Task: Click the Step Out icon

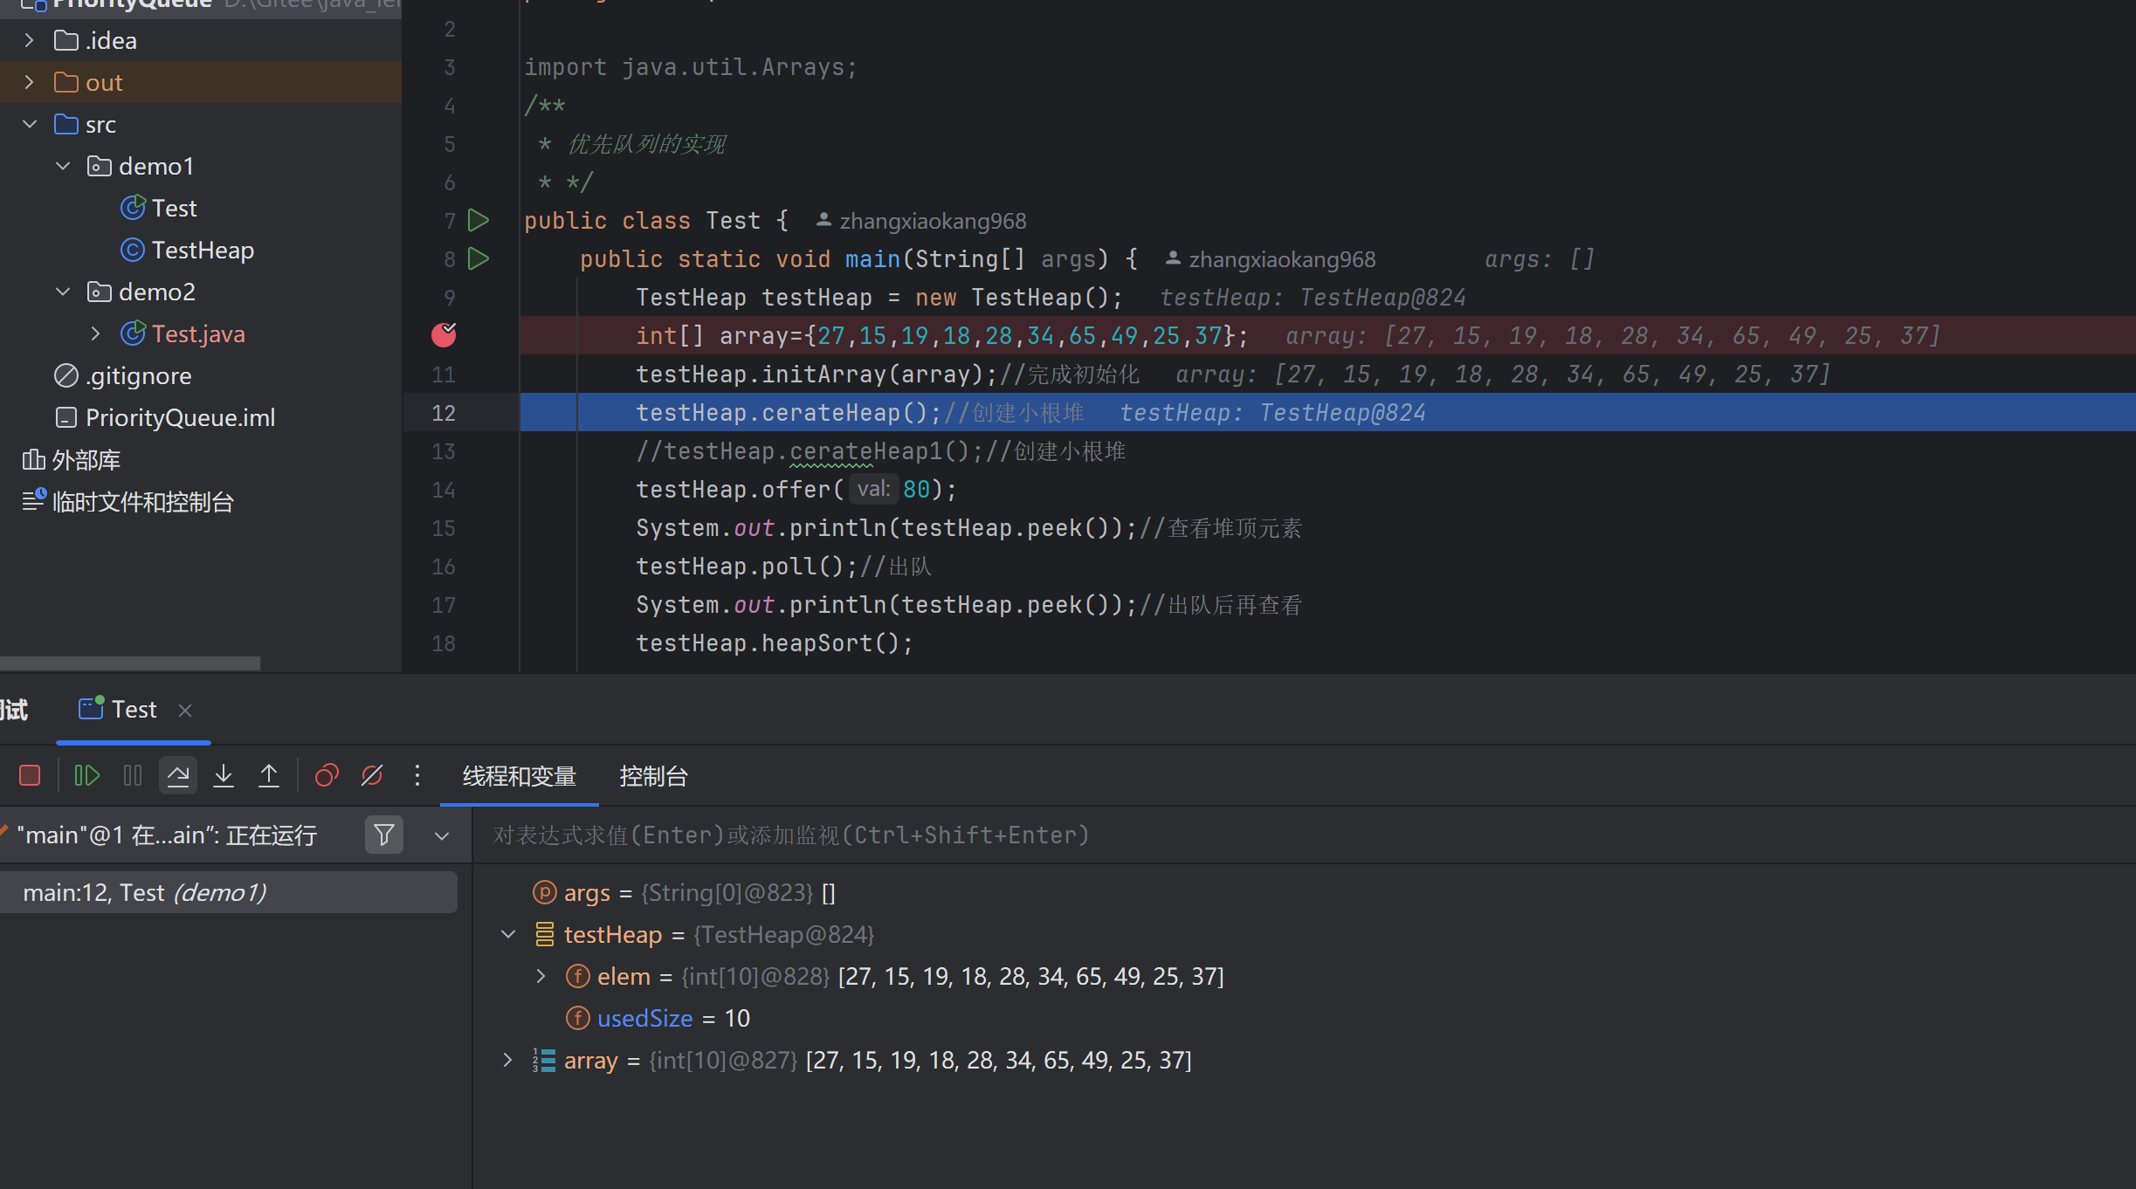Action: [269, 774]
